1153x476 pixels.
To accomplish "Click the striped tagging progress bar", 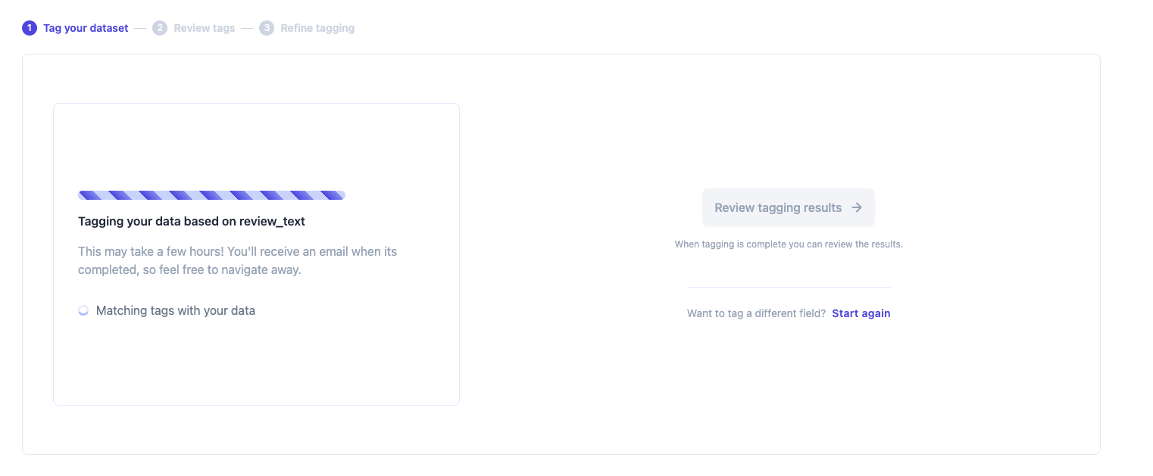I will pyautogui.click(x=212, y=195).
